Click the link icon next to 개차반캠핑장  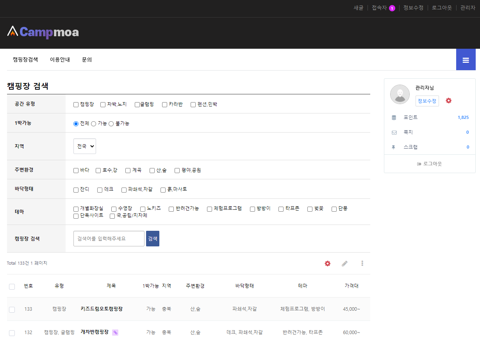115,333
